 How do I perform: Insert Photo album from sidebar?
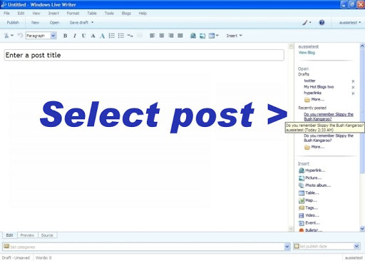point(314,185)
